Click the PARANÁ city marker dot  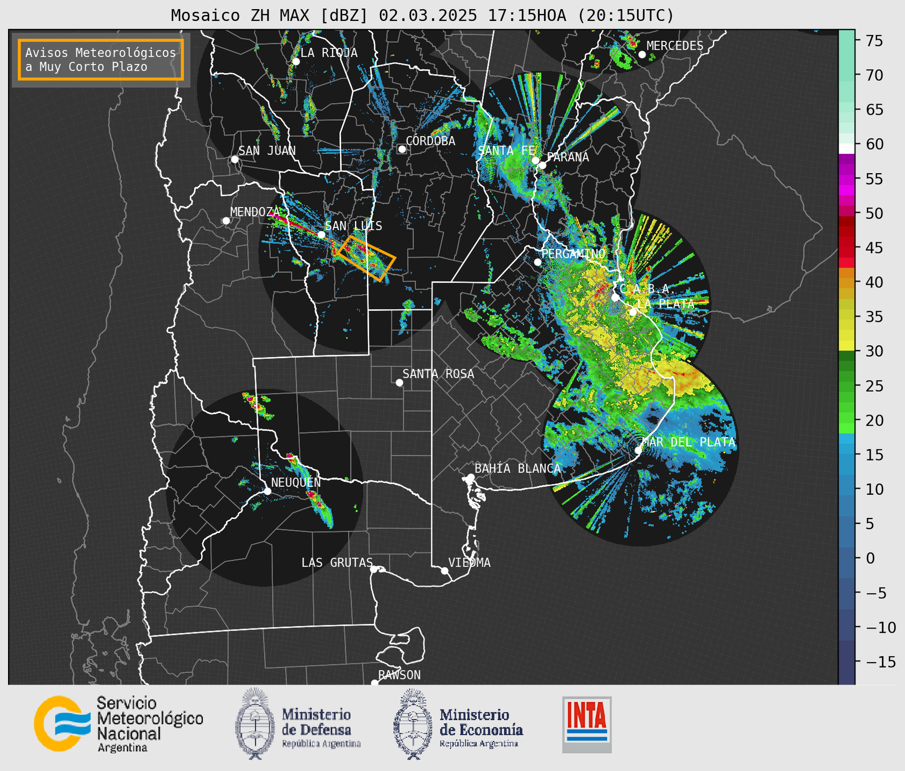(542, 165)
